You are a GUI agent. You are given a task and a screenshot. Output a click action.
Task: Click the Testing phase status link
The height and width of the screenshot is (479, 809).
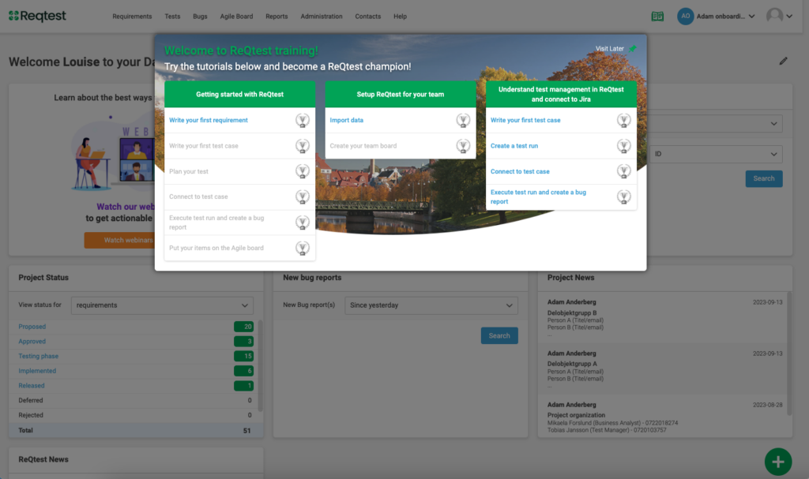[x=38, y=356]
